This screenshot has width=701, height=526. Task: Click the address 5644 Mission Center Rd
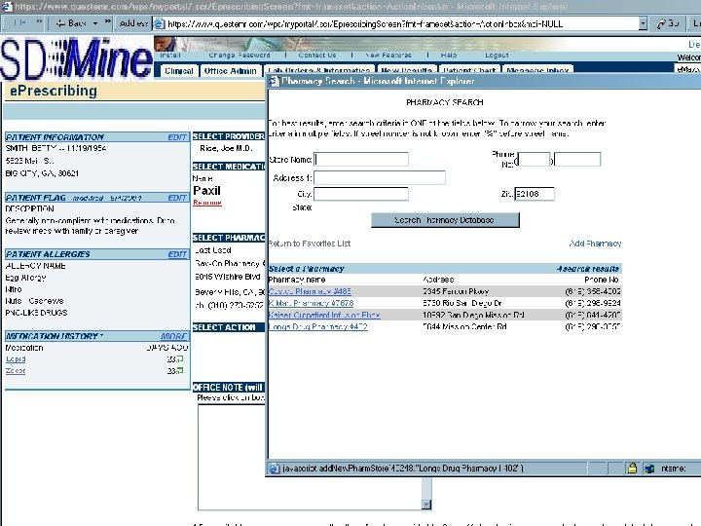464,326
